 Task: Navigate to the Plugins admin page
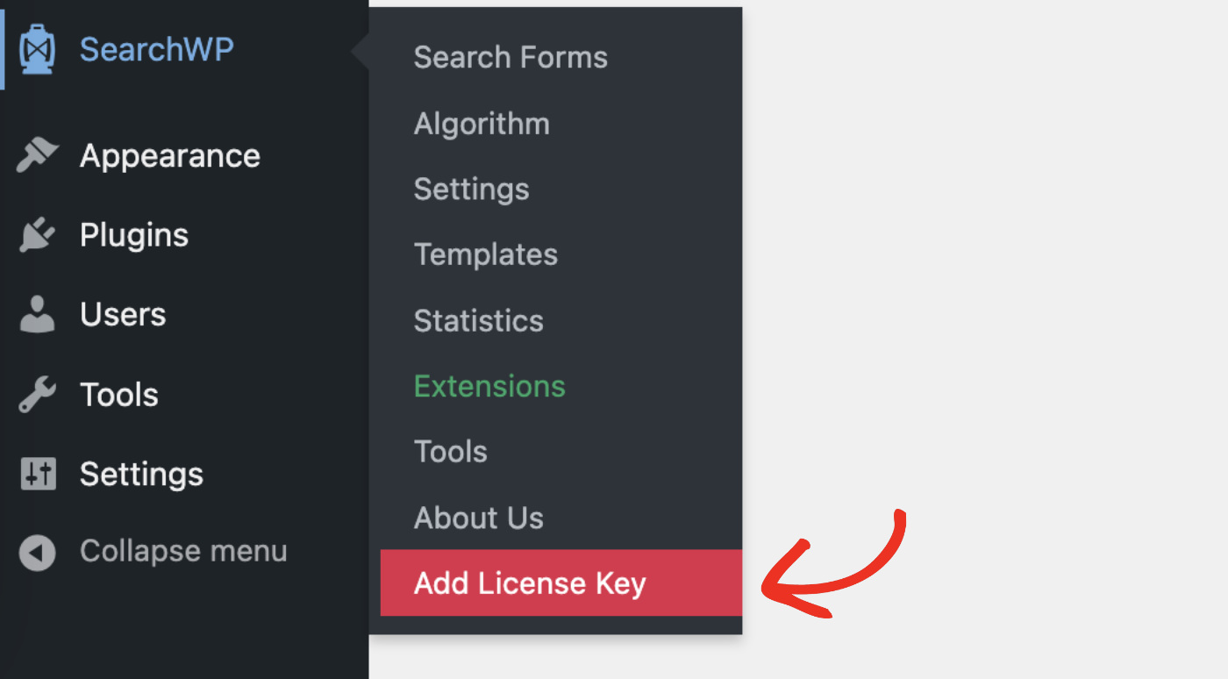click(133, 234)
